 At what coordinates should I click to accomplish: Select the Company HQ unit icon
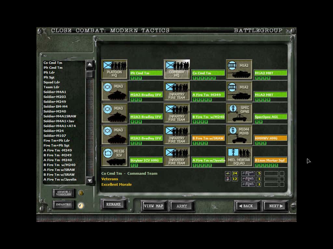pyautogui.click(x=177, y=69)
